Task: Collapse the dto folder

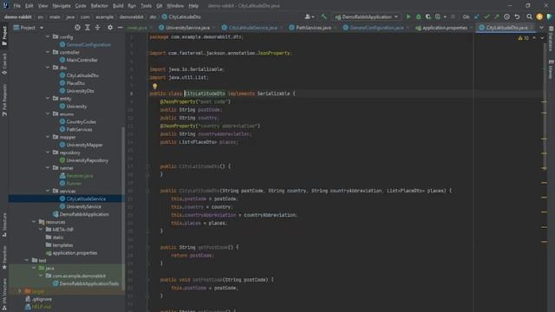Action: coord(48,68)
